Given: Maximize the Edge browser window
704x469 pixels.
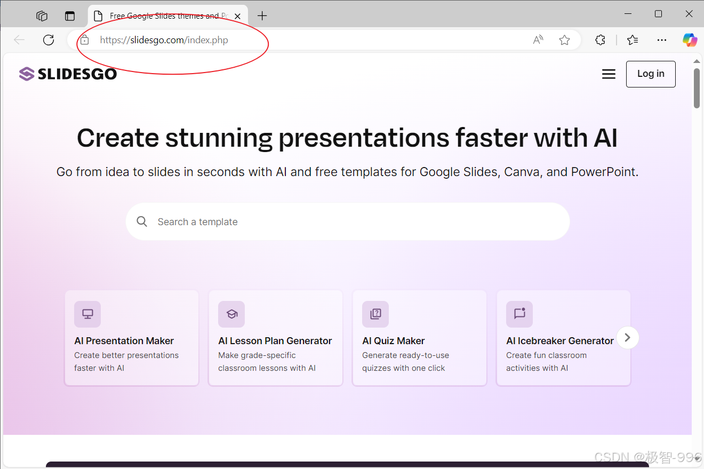Looking at the screenshot, I should click(658, 14).
